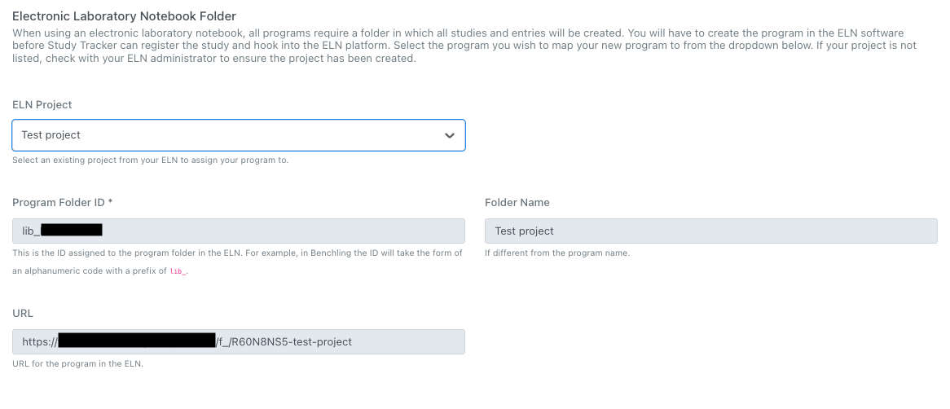The height and width of the screenshot is (409, 950).
Task: Click the pink 'lib_' code snippet in help text
Action: pos(178,271)
